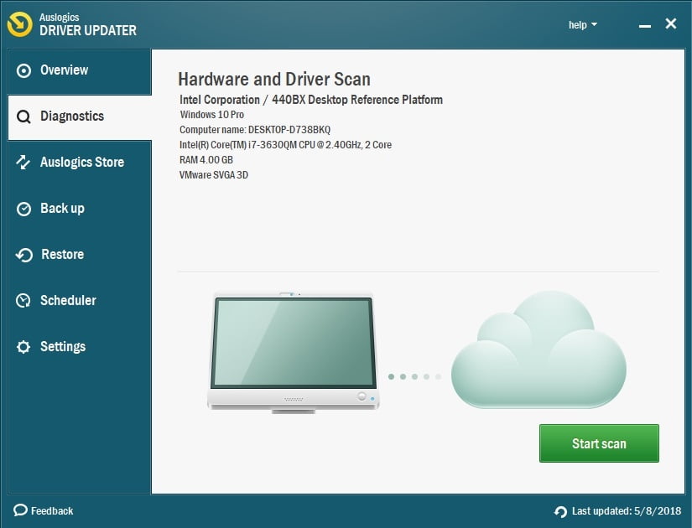Screen dimensions: 692x528
Task: Click the Scheduler clock icon
Action: (23, 301)
